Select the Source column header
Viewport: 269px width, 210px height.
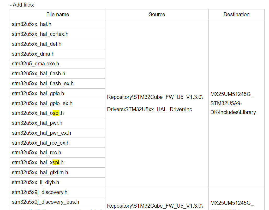pos(157,14)
